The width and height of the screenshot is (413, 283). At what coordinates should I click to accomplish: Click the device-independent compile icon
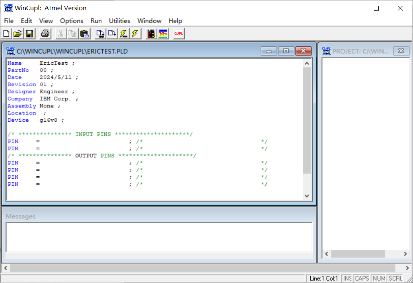click(112, 34)
